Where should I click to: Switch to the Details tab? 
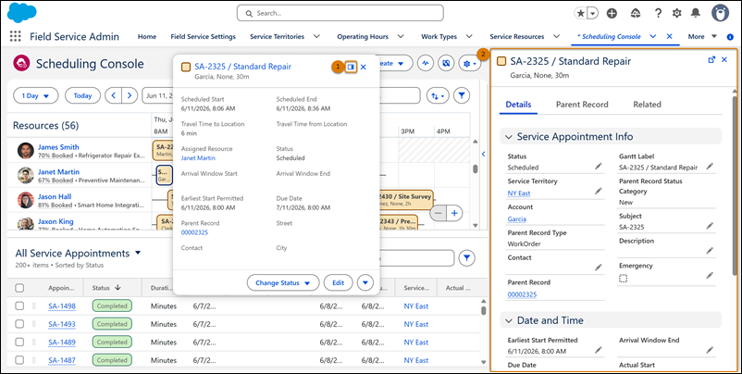518,105
